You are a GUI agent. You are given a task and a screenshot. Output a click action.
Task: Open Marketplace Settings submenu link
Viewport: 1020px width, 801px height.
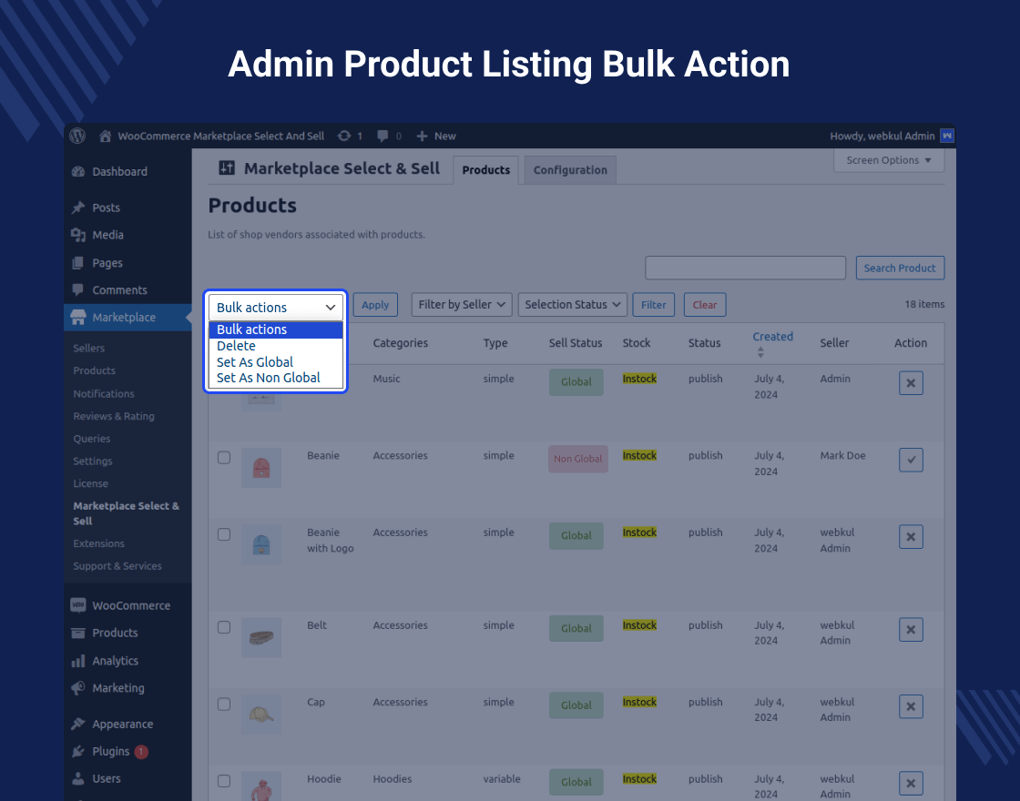tap(92, 461)
